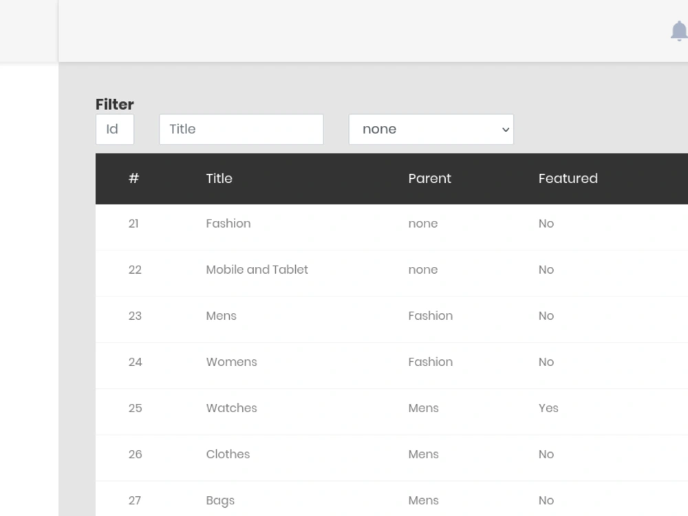Screen dimensions: 688x516
Task: Select the Bags category row
Action: [220, 500]
